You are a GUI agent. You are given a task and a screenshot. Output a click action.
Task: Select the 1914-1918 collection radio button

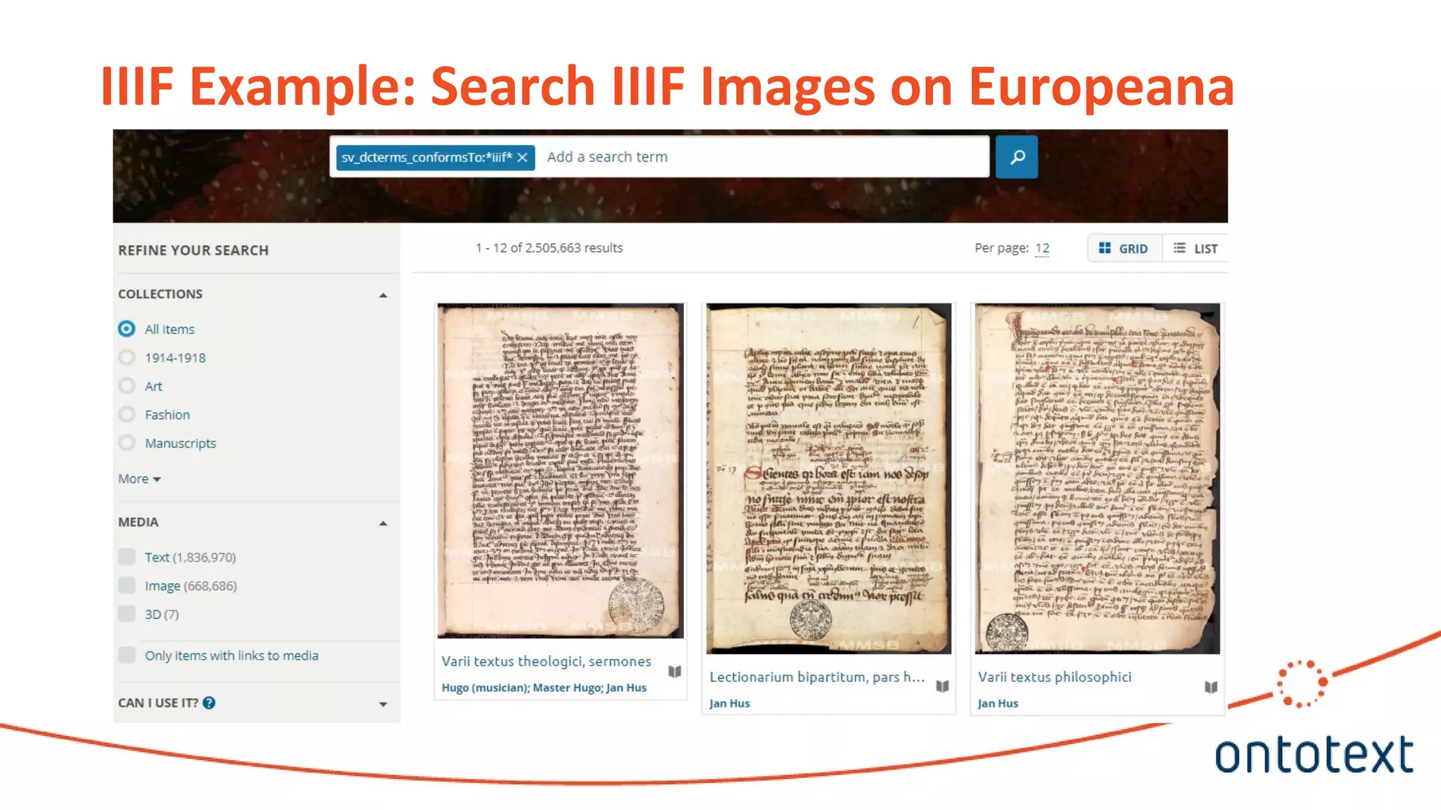coord(127,357)
